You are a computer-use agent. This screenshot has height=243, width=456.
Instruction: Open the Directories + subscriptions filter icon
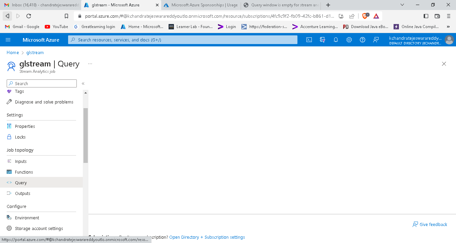click(322, 40)
